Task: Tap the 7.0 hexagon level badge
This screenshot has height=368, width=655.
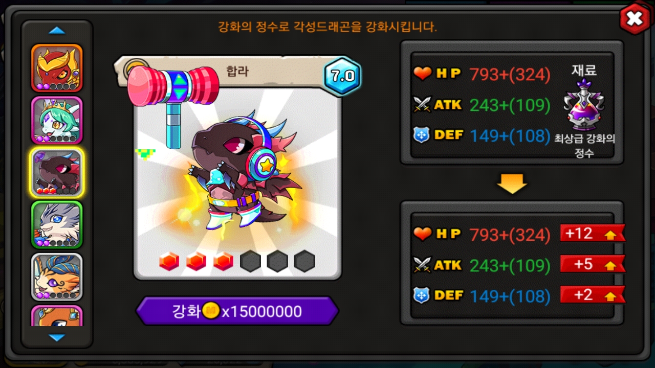Action: click(342, 76)
